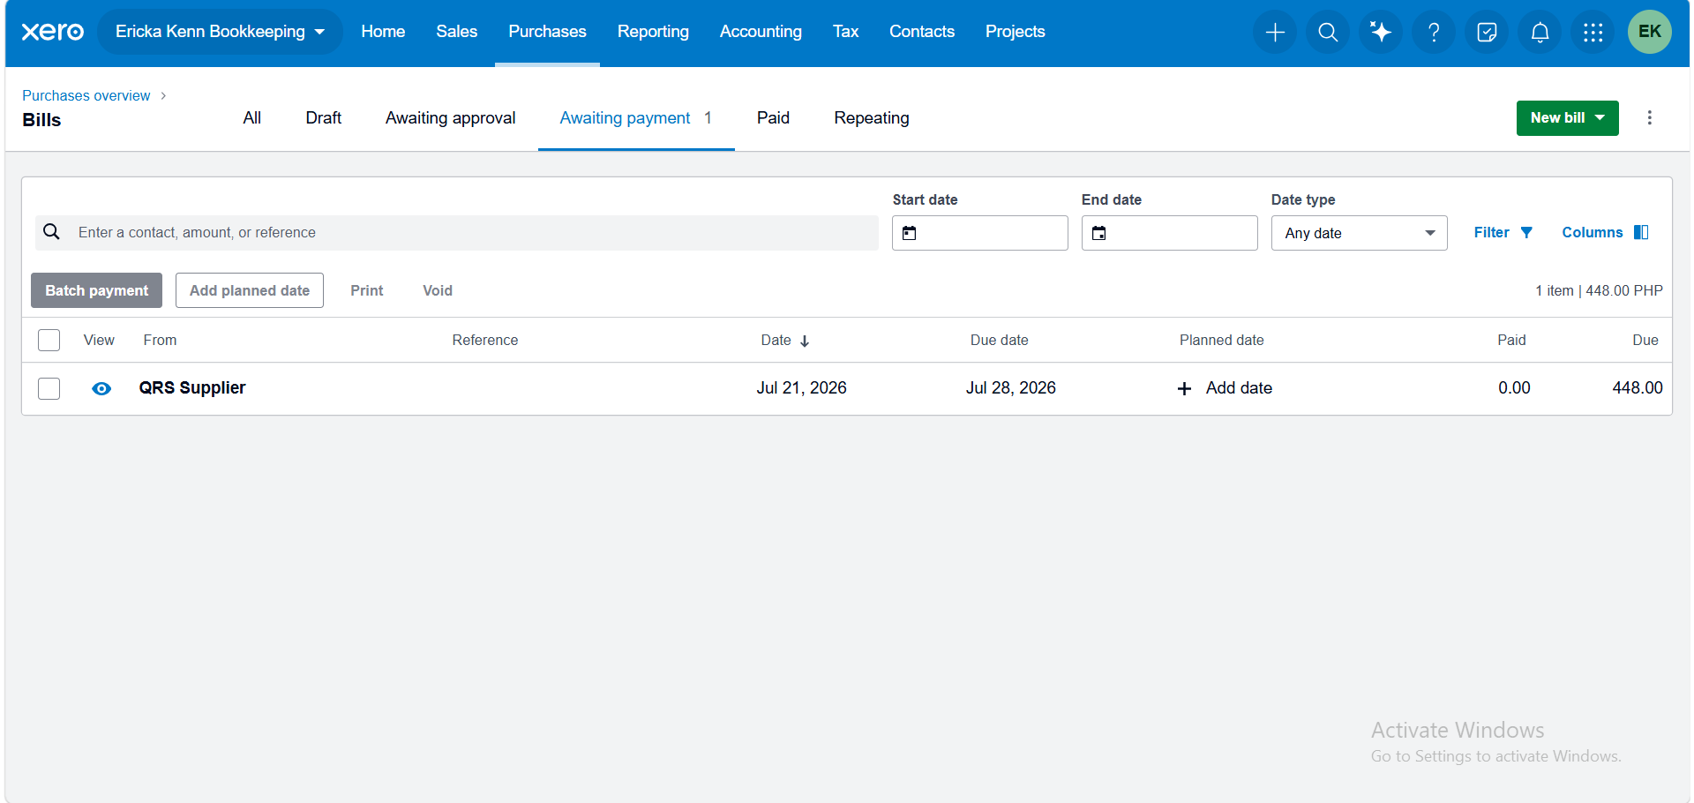The width and height of the screenshot is (1694, 803).
Task: Go to Purchases overview breadcrumb link
Action: [86, 95]
